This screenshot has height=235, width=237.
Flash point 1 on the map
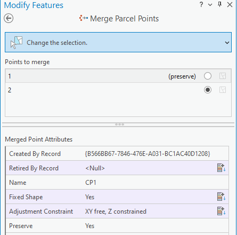[x=223, y=76]
